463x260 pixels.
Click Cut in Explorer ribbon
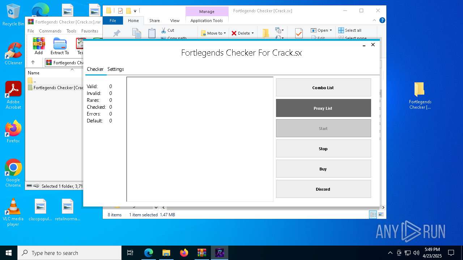click(167, 30)
